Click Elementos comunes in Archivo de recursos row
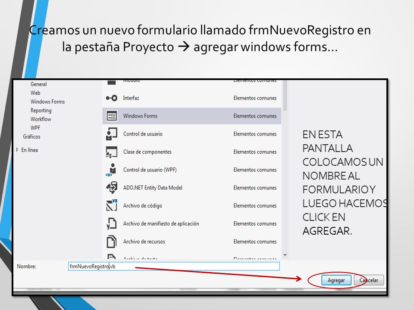This screenshot has height=310, width=414. [x=255, y=242]
